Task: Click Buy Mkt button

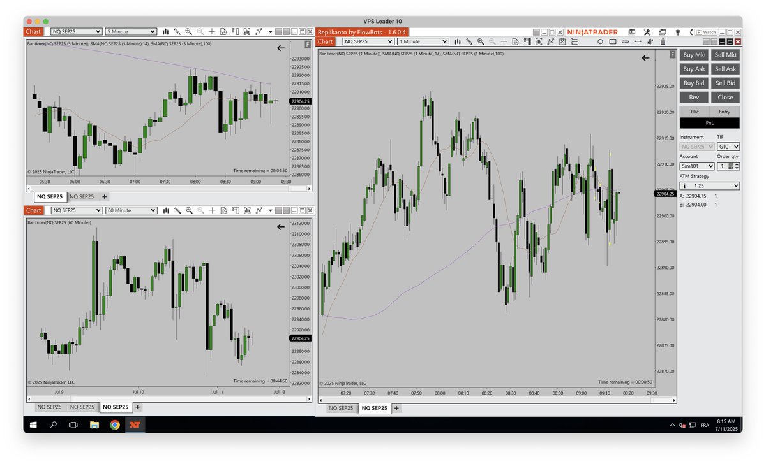Action: (693, 55)
